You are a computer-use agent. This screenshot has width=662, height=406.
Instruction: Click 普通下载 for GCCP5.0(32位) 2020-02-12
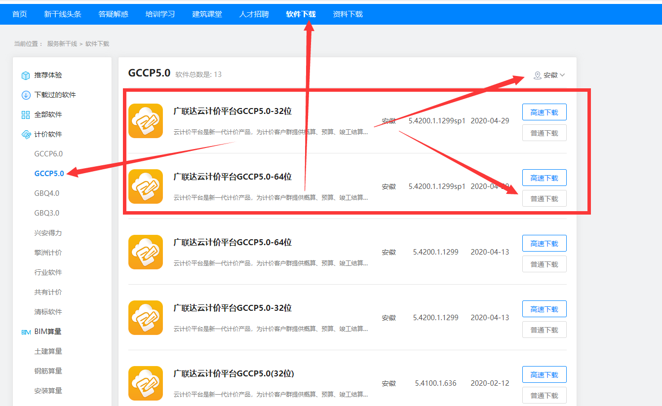[545, 395]
